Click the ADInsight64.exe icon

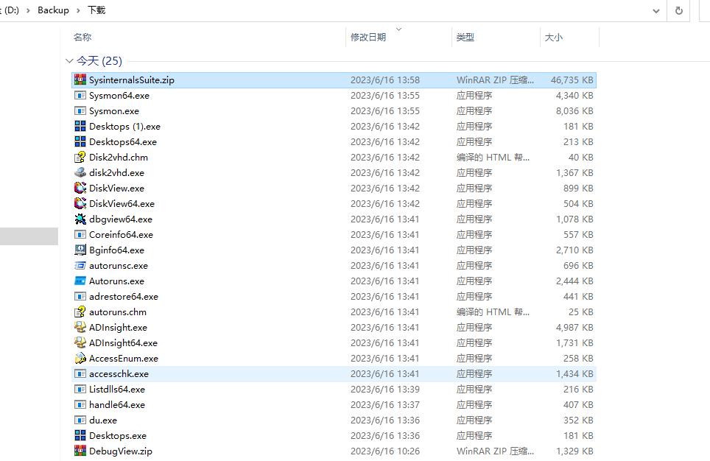[79, 342]
